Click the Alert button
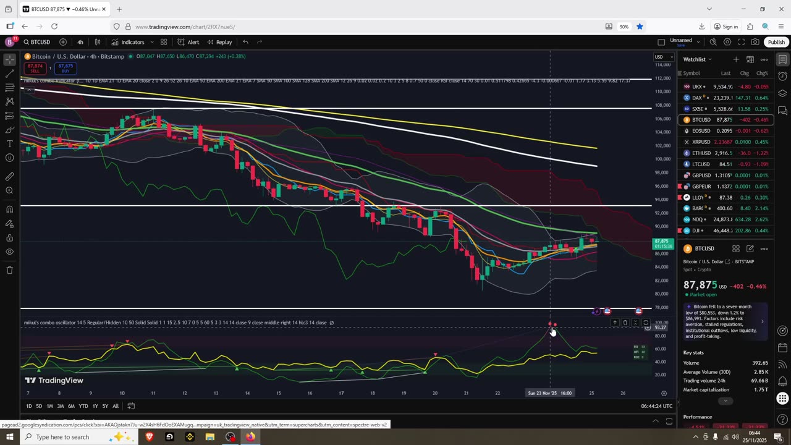This screenshot has height=445, width=791. pyautogui.click(x=188, y=42)
